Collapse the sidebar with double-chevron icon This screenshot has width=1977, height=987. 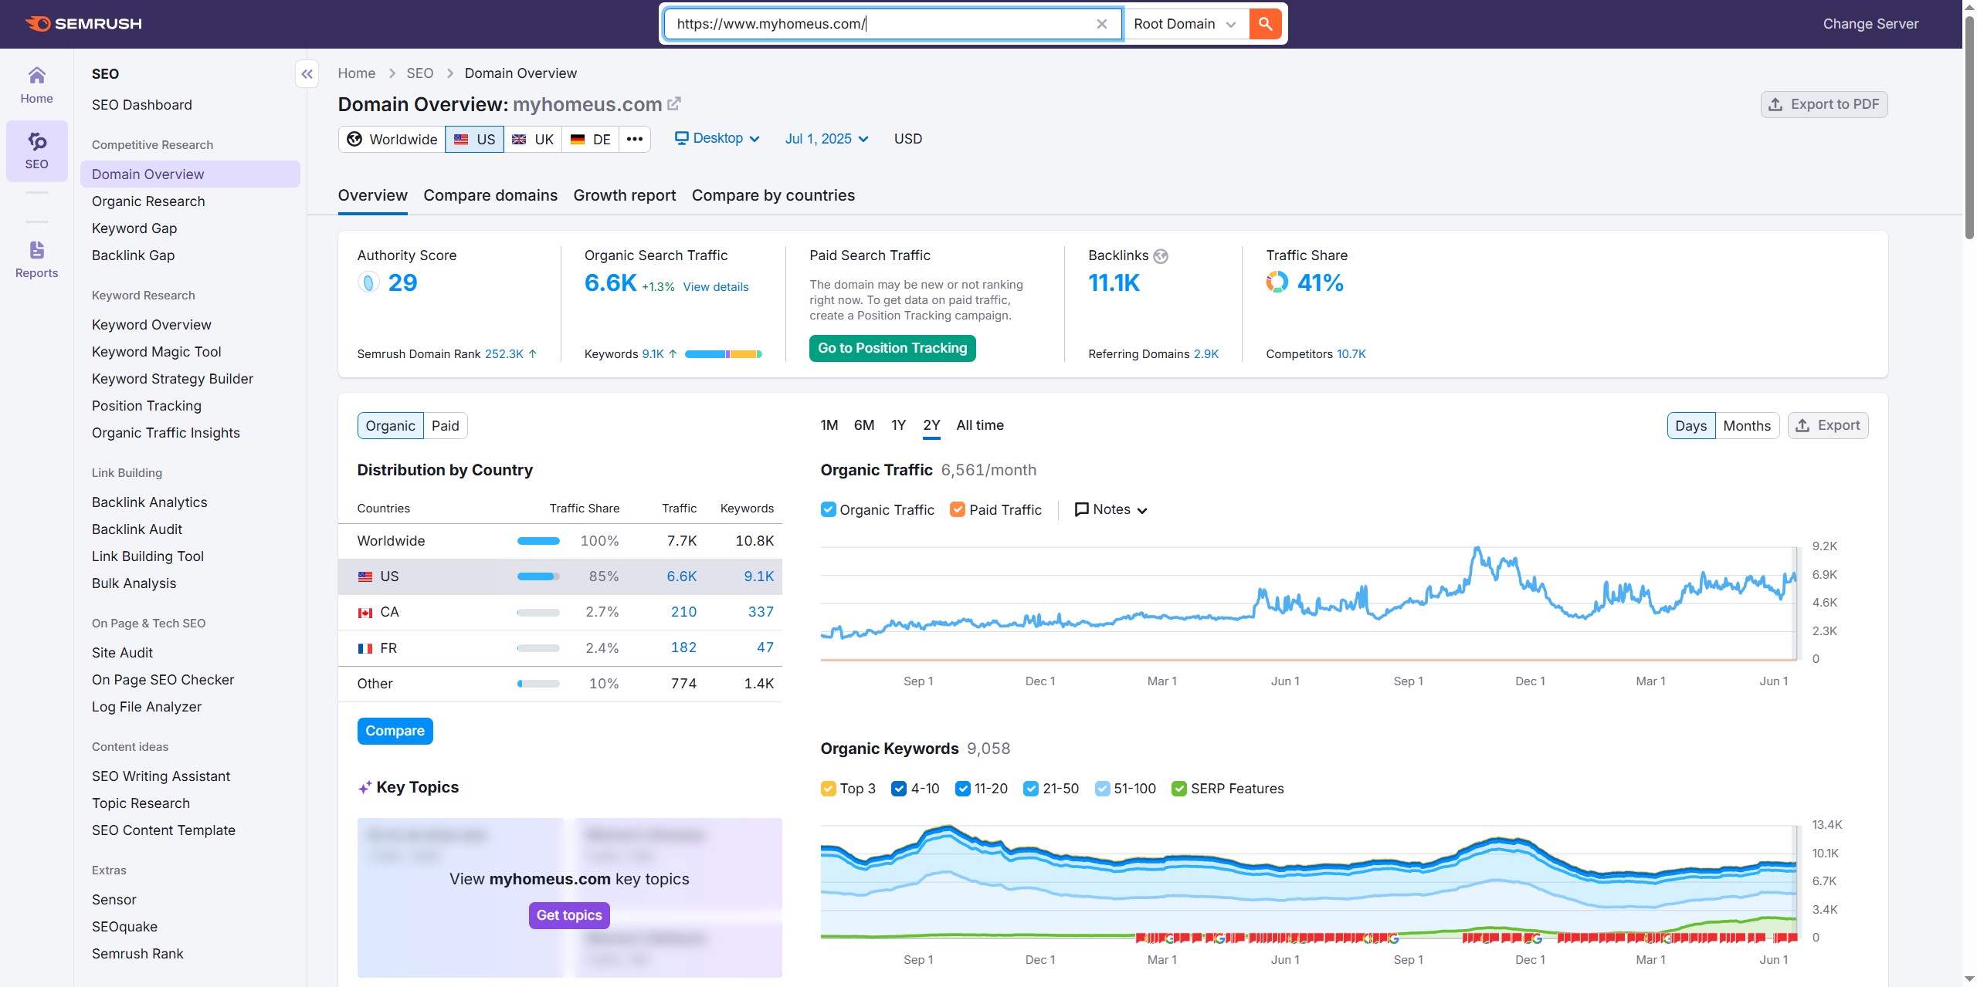(x=307, y=74)
